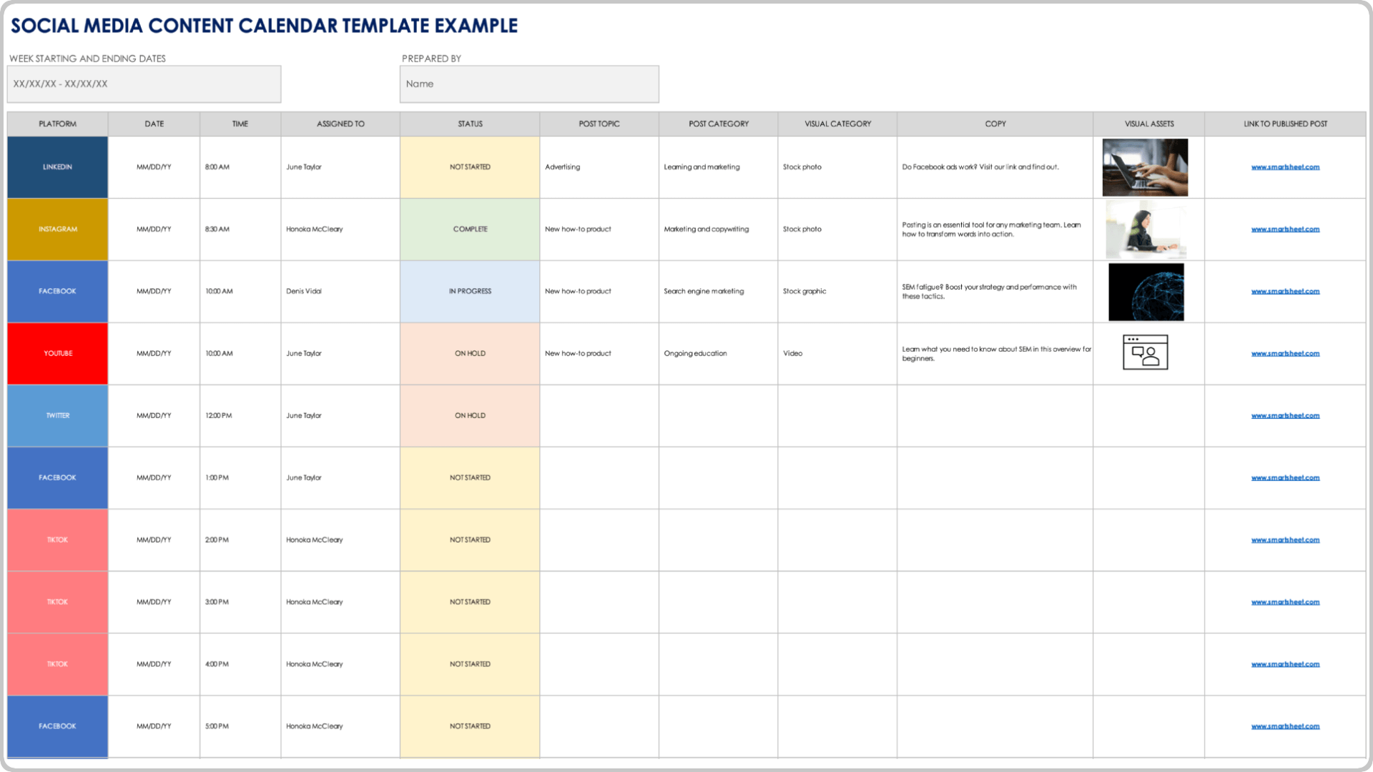Click the Advertising post topic cell
The height and width of the screenshot is (772, 1373).
click(x=599, y=167)
